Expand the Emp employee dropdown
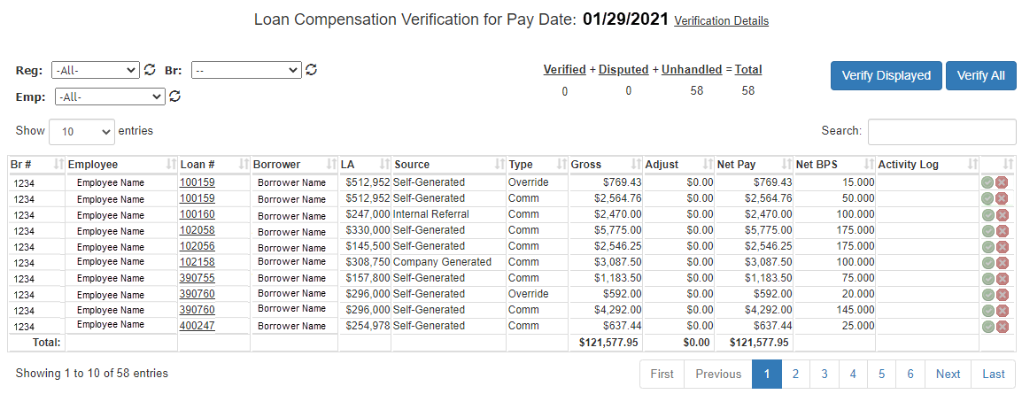 click(110, 97)
